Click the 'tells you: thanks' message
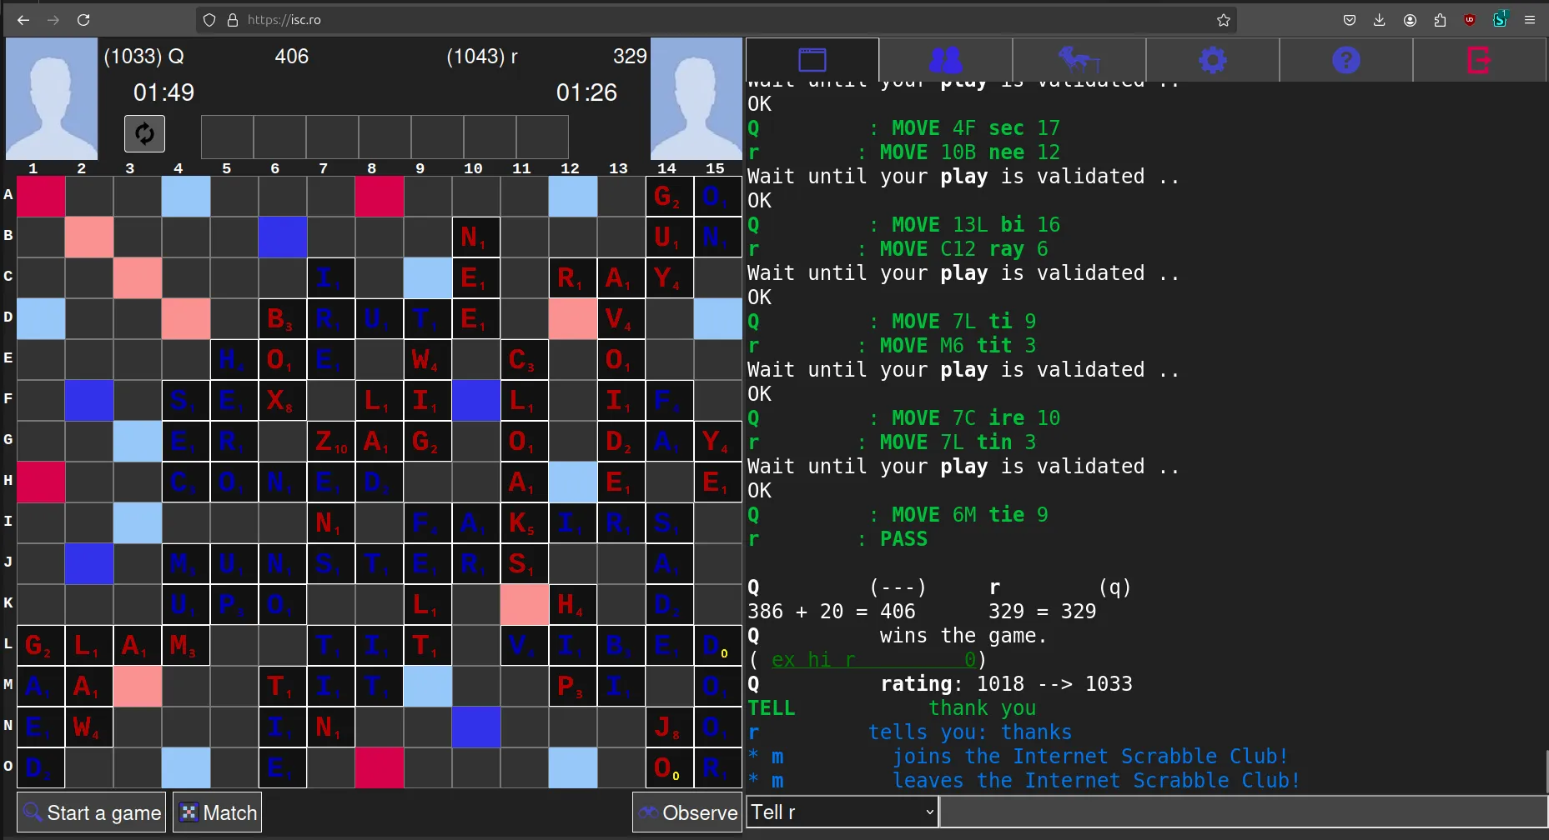This screenshot has height=840, width=1549. (x=969, y=732)
